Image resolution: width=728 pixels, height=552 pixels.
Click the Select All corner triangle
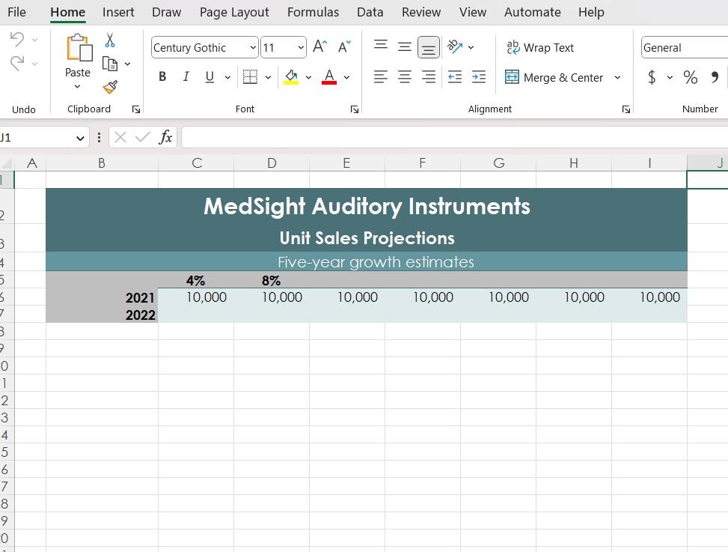7,163
